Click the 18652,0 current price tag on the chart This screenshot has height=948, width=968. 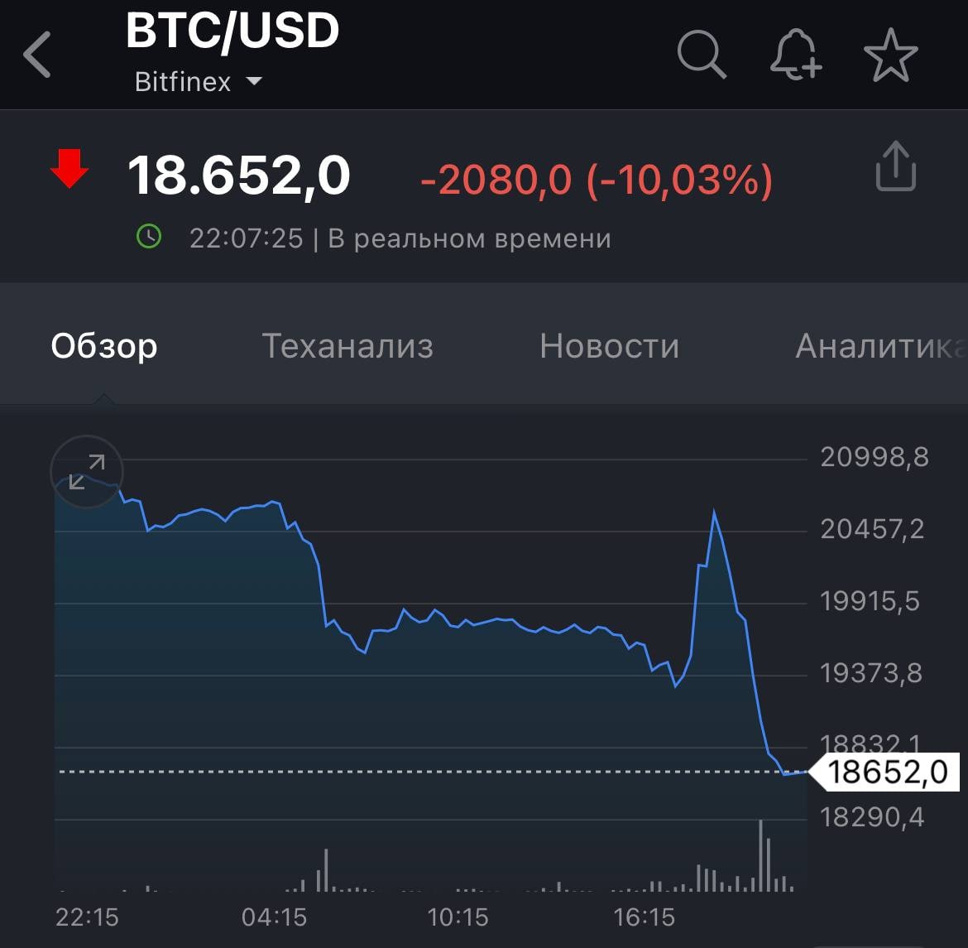pyautogui.click(x=888, y=772)
